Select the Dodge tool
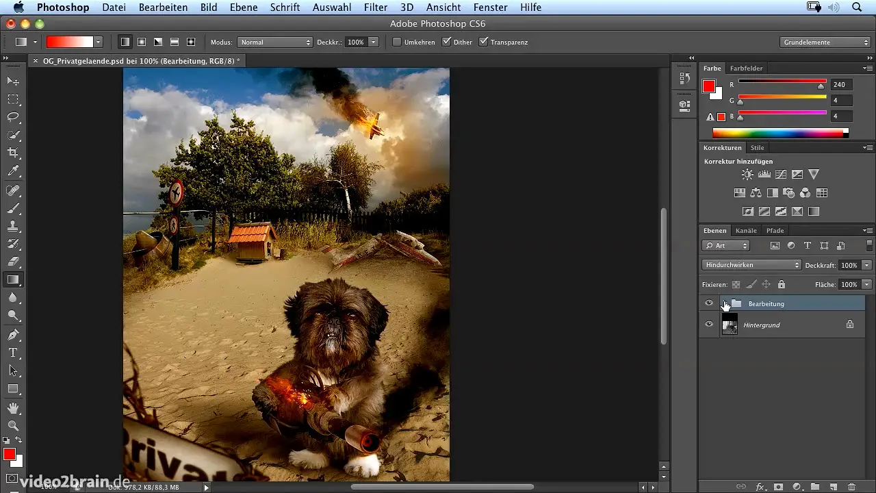This screenshot has height=493, width=876. click(13, 316)
